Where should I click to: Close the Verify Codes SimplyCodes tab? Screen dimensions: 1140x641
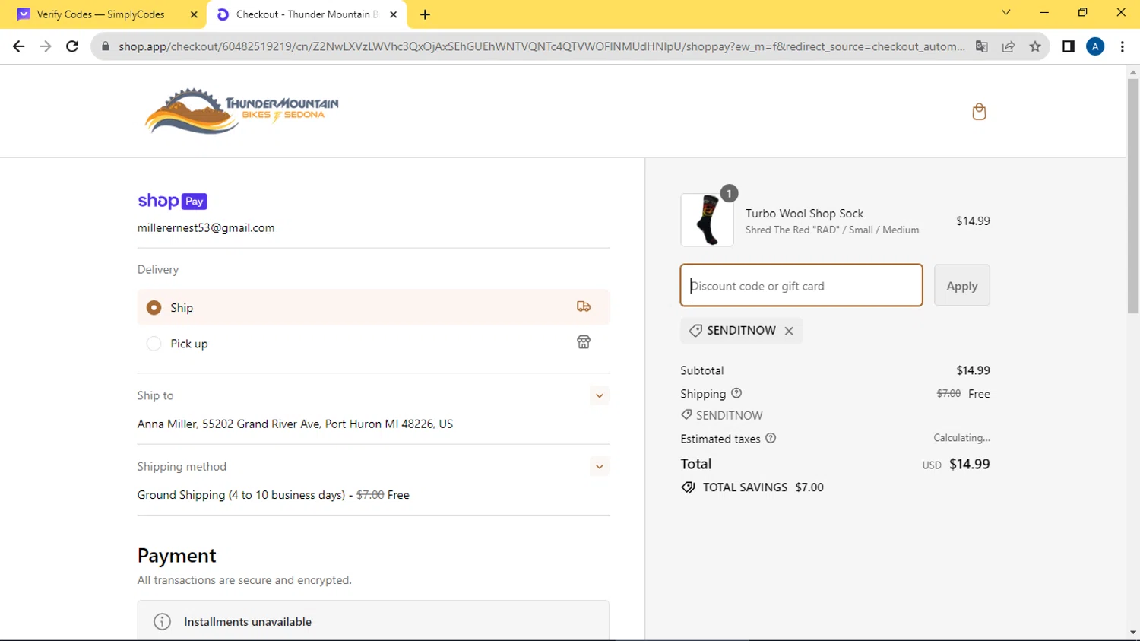[194, 14]
